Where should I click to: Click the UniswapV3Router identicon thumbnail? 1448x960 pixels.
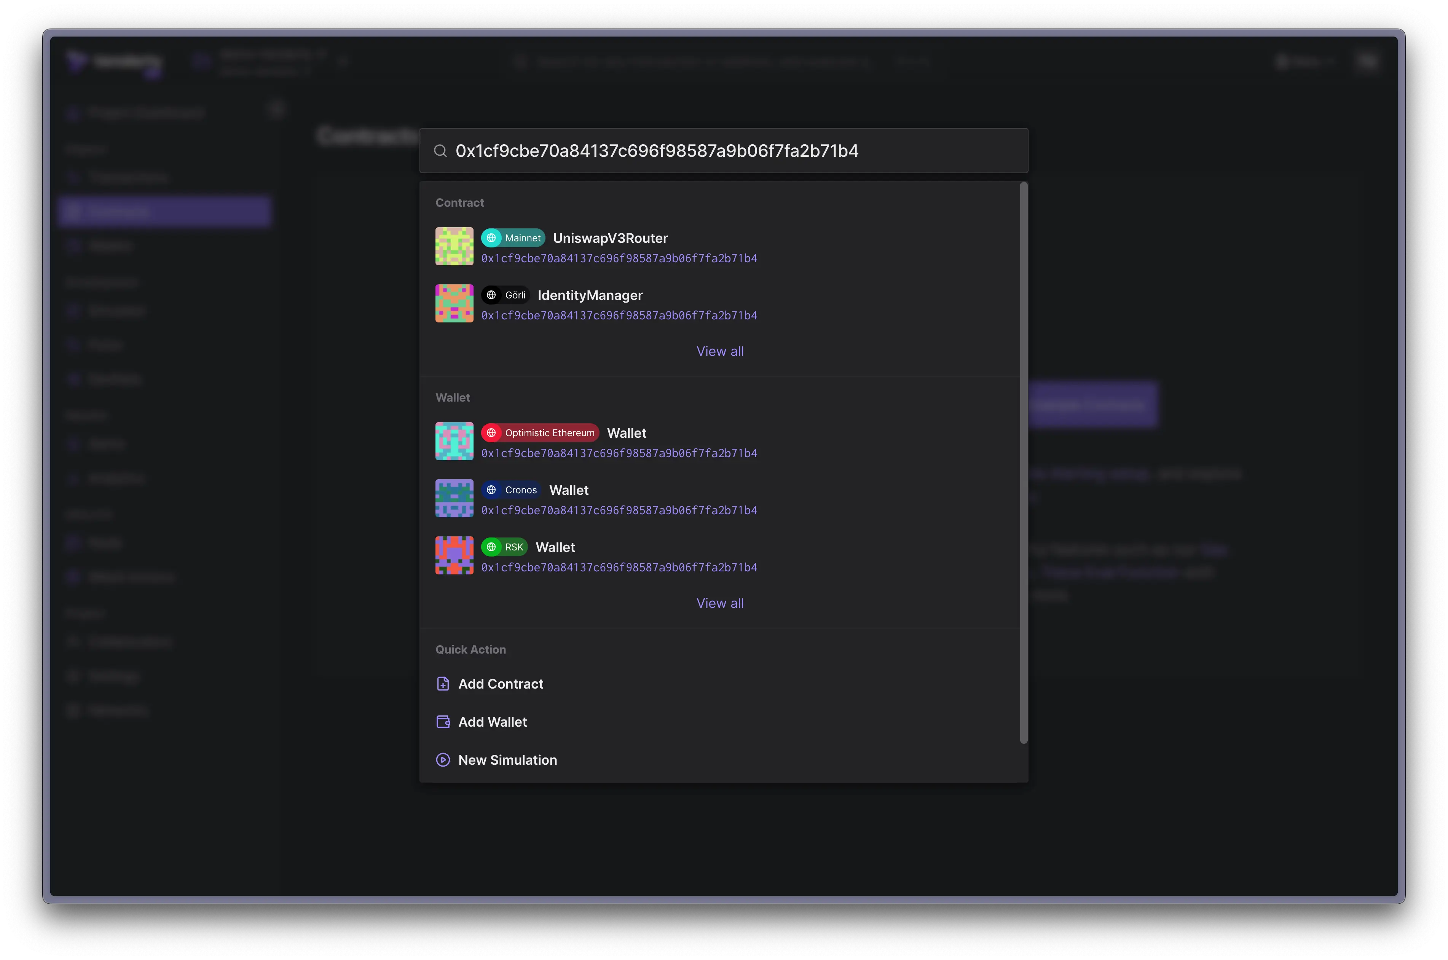tap(454, 246)
